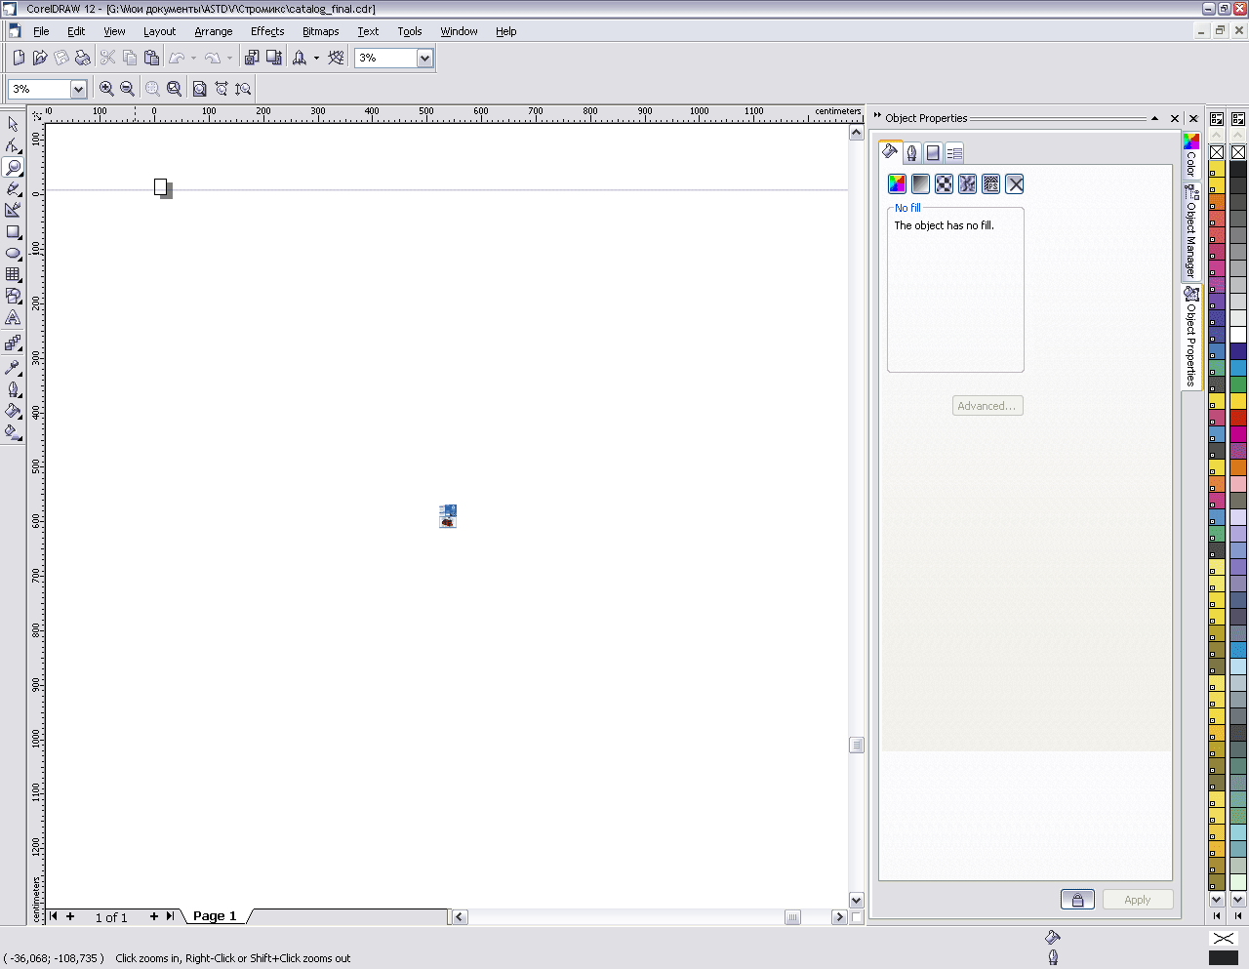Switch to the Outline tab in Object Properties

[911, 152]
